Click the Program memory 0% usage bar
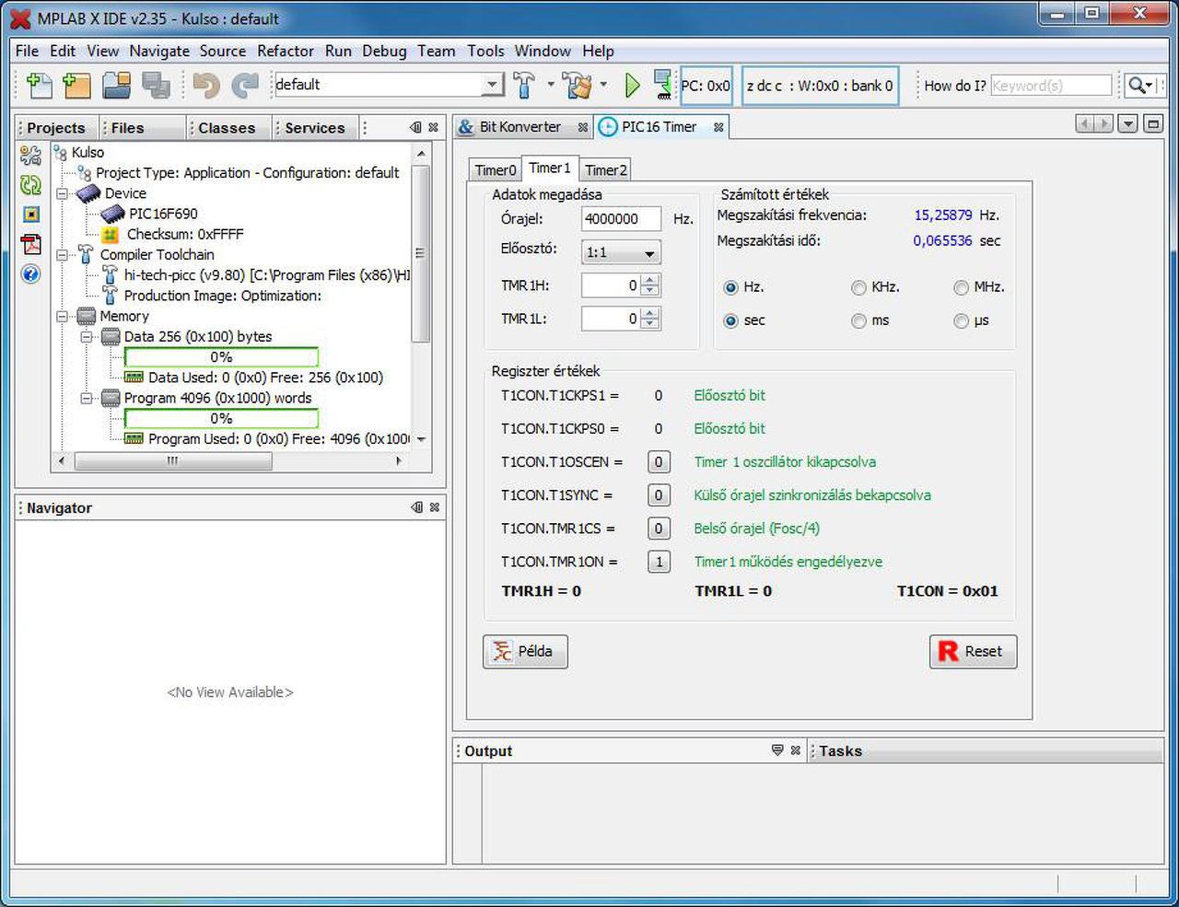Screen dimensions: 1179x907 pos(221,419)
